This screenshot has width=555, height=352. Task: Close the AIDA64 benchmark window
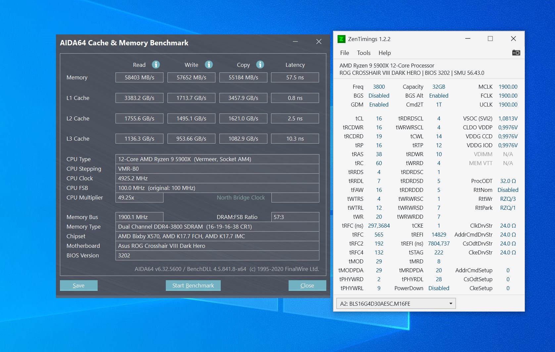pos(319,42)
